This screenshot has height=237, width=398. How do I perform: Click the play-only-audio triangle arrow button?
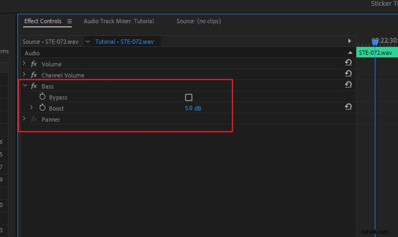pyautogui.click(x=350, y=41)
